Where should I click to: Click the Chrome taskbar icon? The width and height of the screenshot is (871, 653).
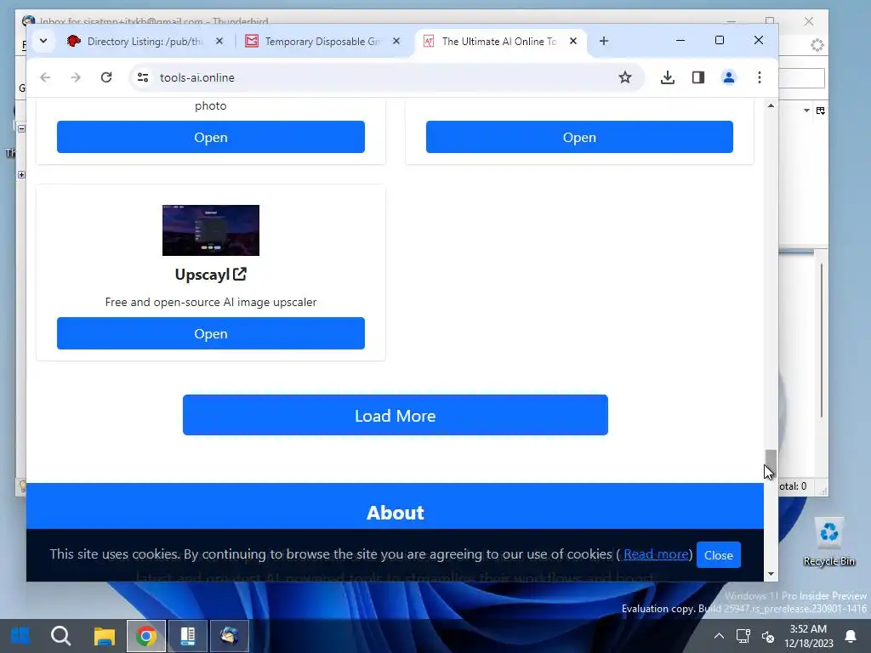coord(146,636)
